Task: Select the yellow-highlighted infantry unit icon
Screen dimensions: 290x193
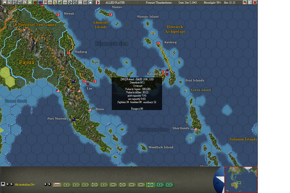Action: (x=151, y=185)
